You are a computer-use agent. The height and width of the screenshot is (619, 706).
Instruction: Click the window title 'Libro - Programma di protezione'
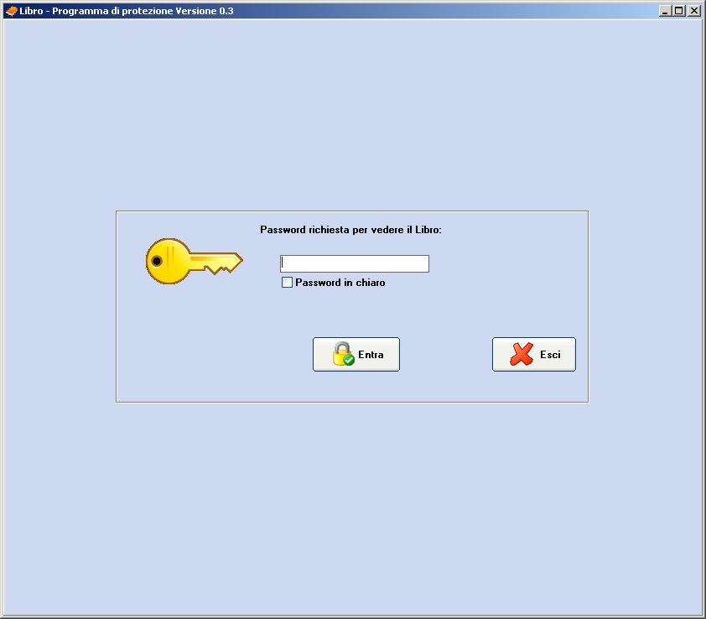pyautogui.click(x=96, y=11)
